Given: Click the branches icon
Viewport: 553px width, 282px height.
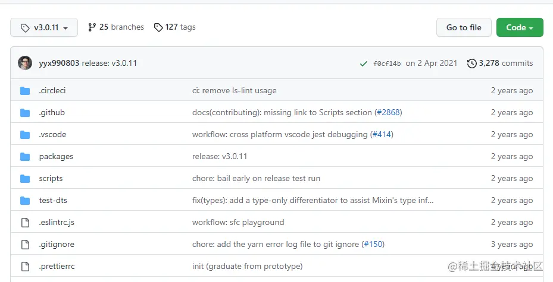Looking at the screenshot, I should tap(92, 27).
